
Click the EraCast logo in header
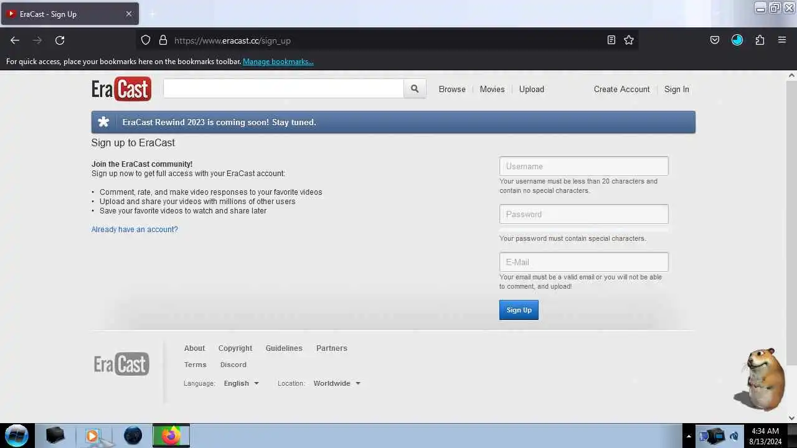tap(121, 89)
